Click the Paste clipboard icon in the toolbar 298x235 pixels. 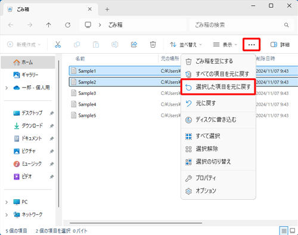click(96, 44)
